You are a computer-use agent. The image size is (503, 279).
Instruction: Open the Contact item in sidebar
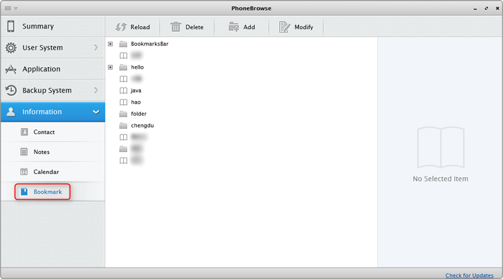click(44, 132)
